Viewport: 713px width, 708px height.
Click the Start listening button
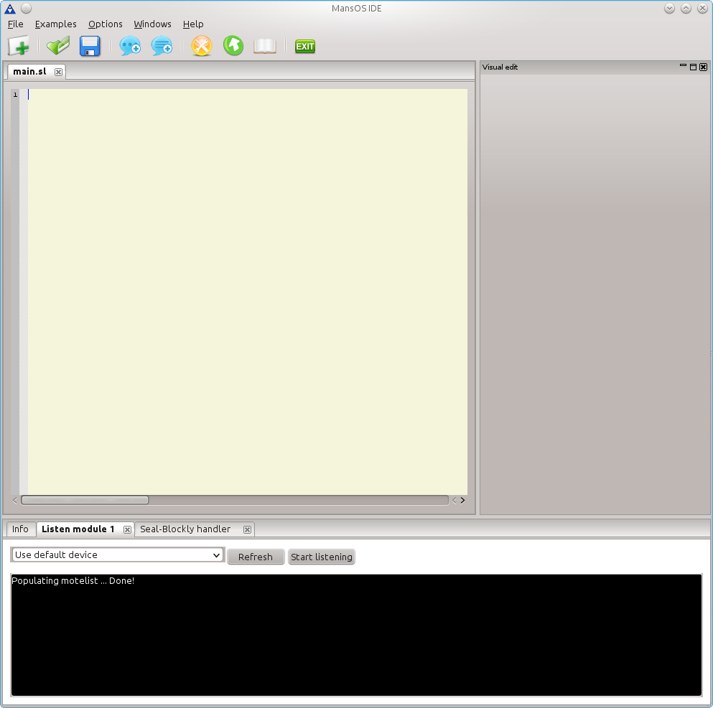(322, 557)
